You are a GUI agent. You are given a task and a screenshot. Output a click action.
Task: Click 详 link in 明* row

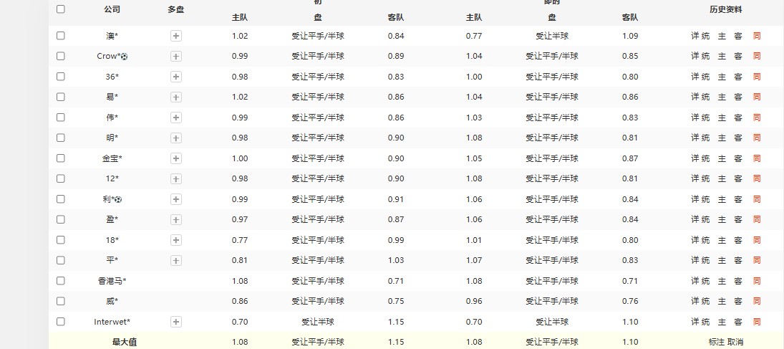(x=695, y=138)
